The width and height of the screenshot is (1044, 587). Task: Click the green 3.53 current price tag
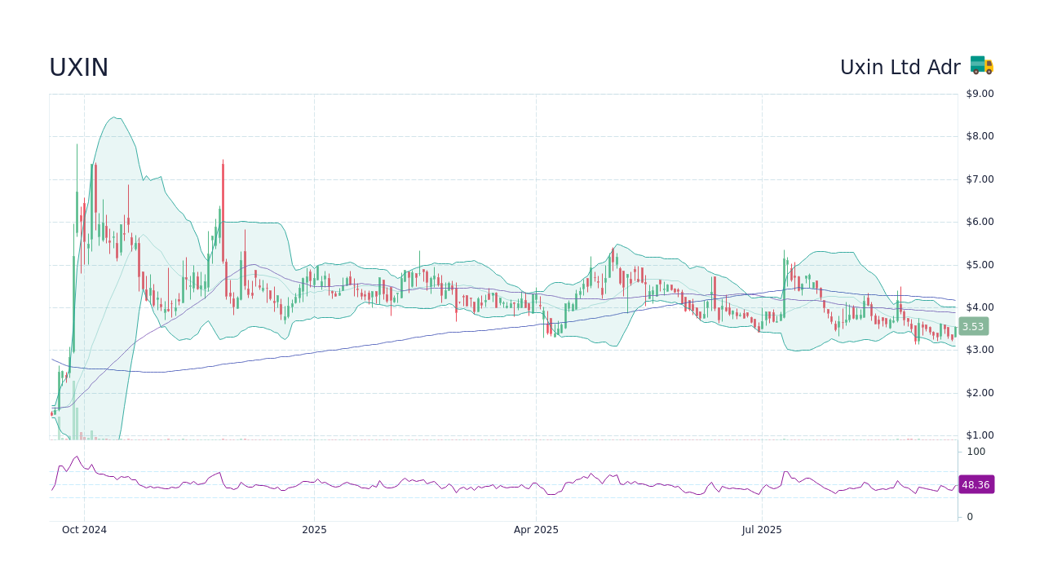(972, 326)
